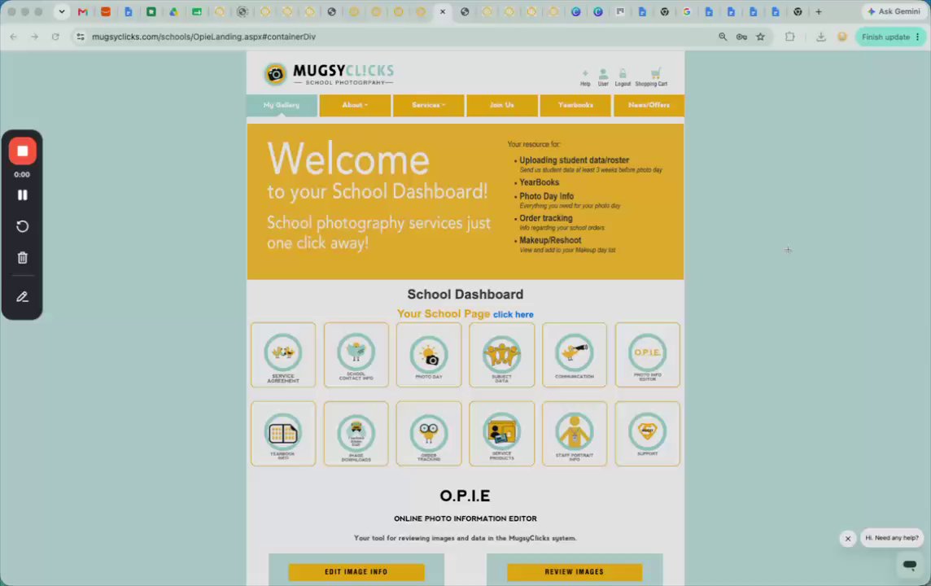The height and width of the screenshot is (586, 931).
Task: Expand the About dropdown menu
Action: tap(355, 105)
